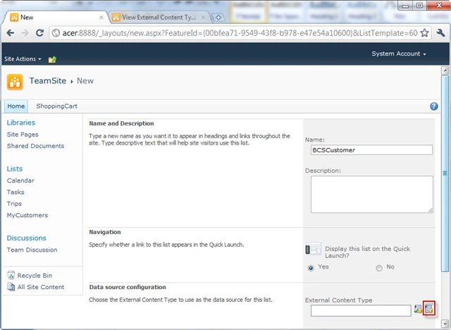Close the 'New' browser tab
Viewport: 451px width, 330px height.
tap(101, 18)
